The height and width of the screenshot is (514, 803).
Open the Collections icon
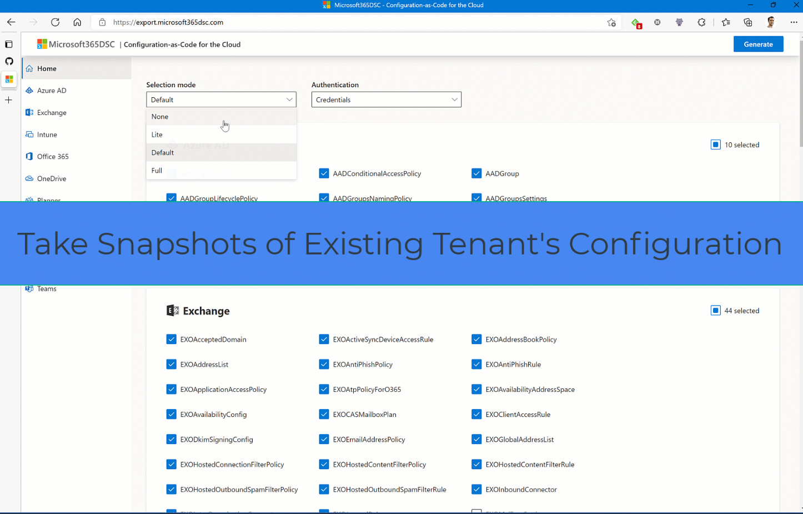pos(748,22)
